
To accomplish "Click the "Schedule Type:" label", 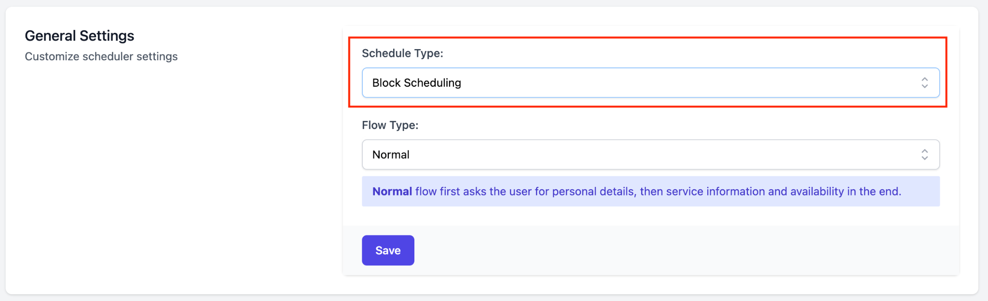I will [x=402, y=53].
